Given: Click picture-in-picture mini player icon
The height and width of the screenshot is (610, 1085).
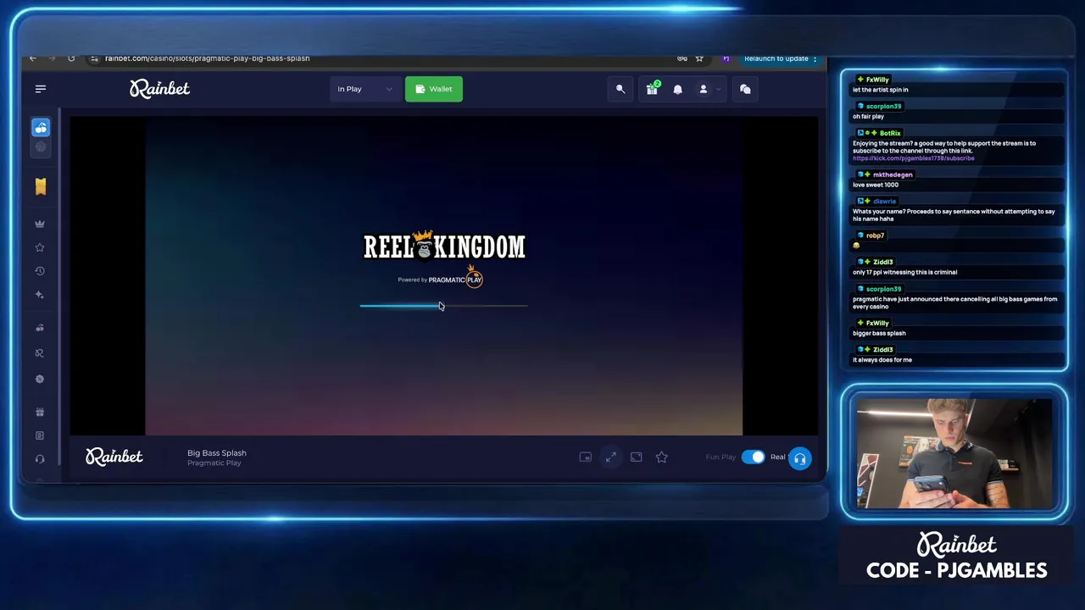Looking at the screenshot, I should click(585, 457).
